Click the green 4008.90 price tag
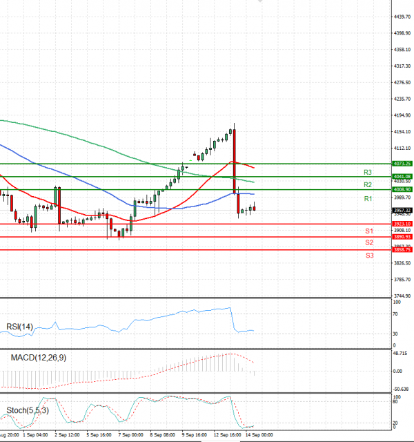The height and width of the screenshot is (442, 414). 402,189
